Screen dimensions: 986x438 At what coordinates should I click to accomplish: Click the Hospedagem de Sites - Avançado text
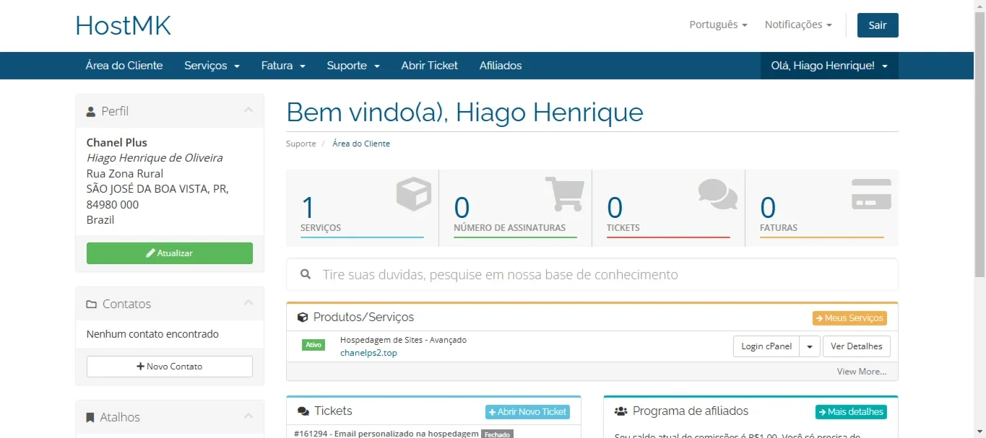pyautogui.click(x=403, y=340)
